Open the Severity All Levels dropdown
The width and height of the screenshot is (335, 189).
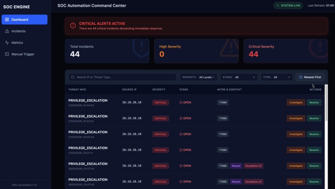point(199,77)
